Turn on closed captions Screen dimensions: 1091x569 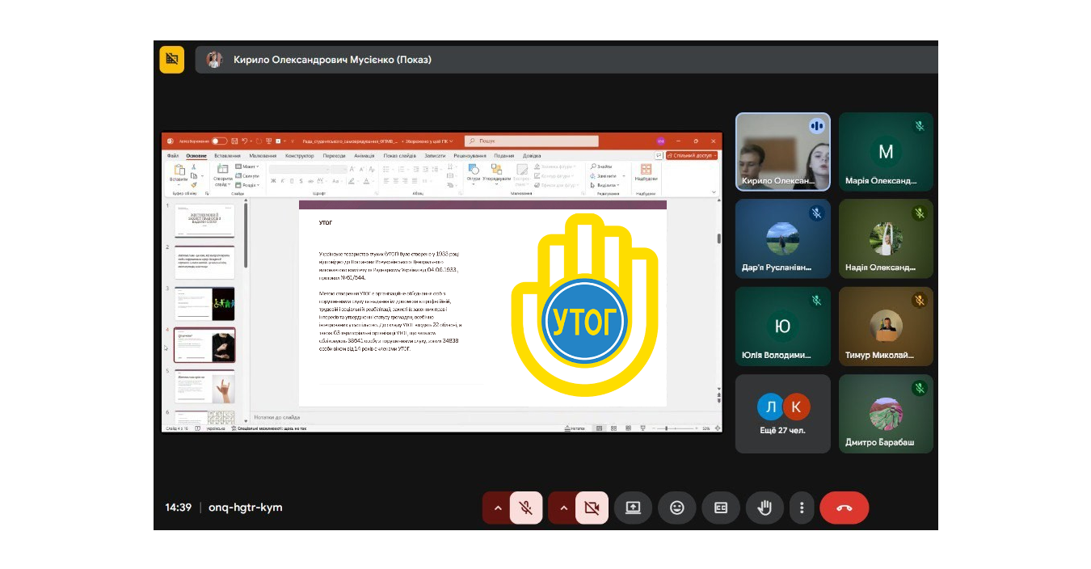(x=720, y=508)
